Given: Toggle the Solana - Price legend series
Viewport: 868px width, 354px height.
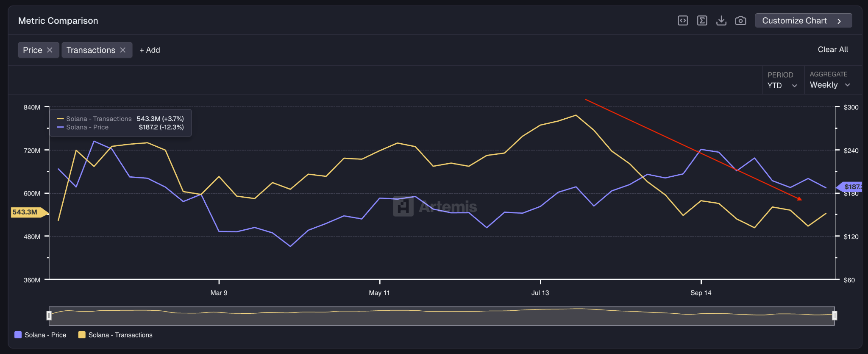Looking at the screenshot, I should tap(40, 335).
